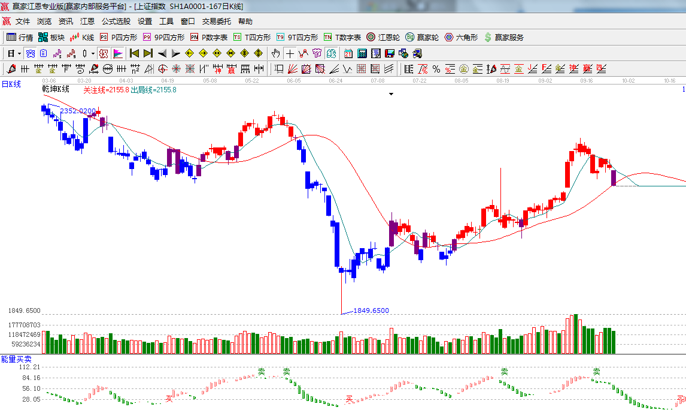
Task: Click the 日K线 period label
Action: (11, 84)
